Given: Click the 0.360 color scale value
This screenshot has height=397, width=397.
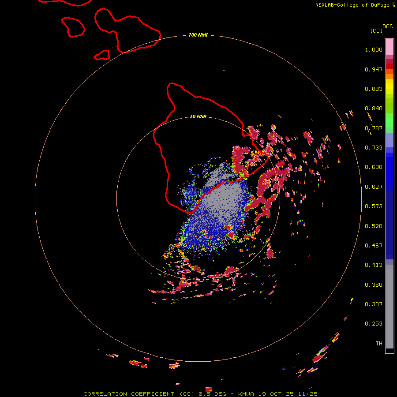Looking at the screenshot, I should [x=374, y=285].
